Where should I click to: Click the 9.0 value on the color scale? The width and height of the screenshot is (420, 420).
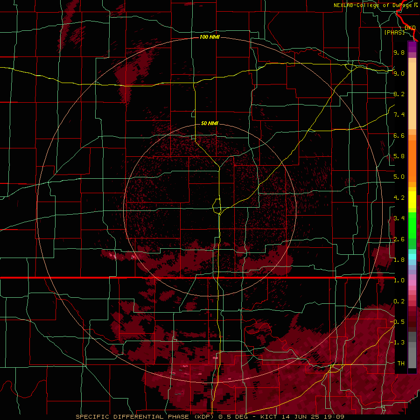pyautogui.click(x=399, y=73)
